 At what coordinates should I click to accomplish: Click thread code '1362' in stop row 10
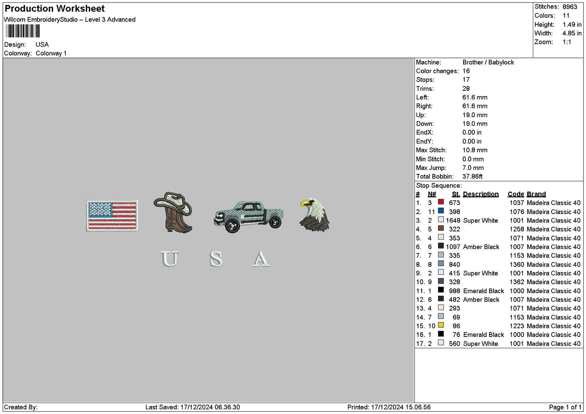click(x=517, y=282)
